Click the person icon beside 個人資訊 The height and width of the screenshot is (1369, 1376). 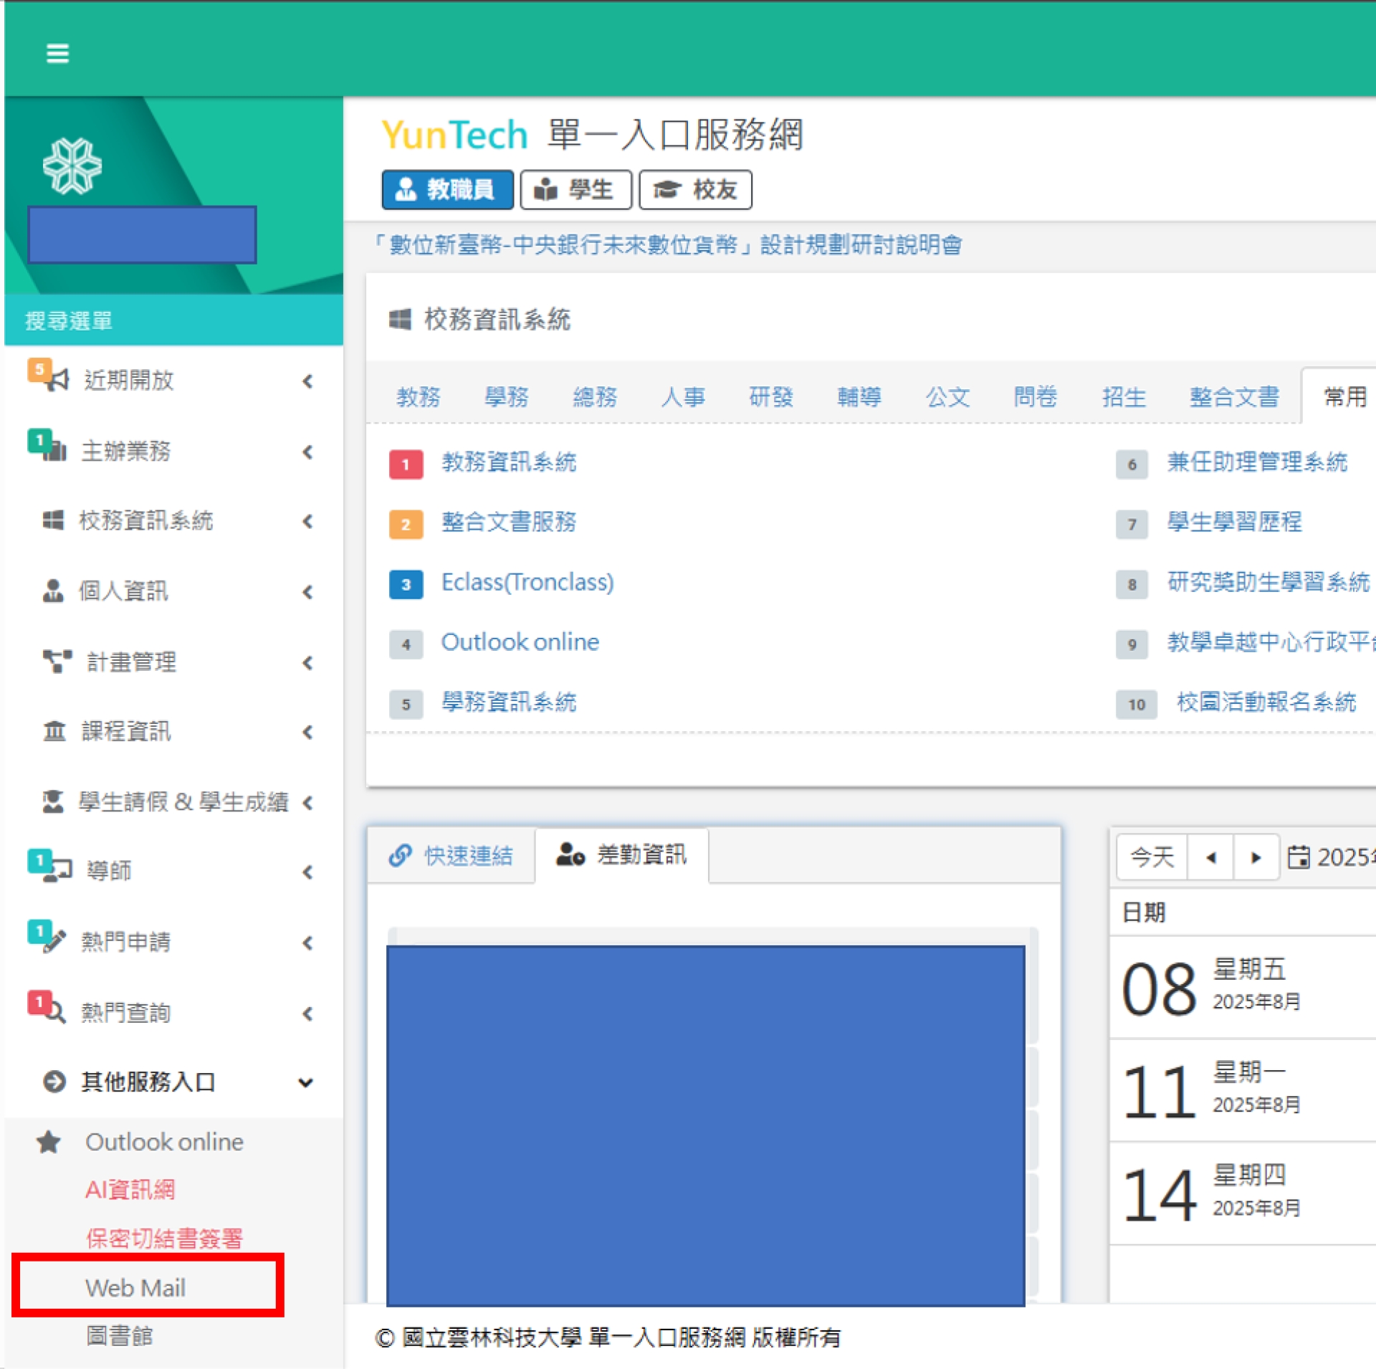click(53, 591)
